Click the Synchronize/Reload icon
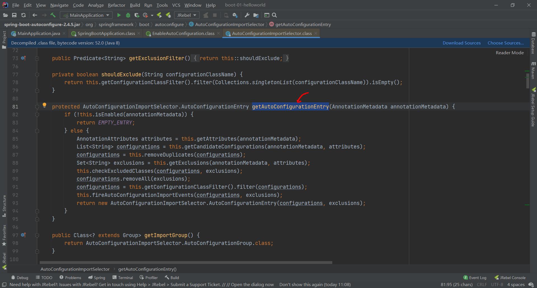The height and width of the screenshot is (288, 537). pos(23,15)
